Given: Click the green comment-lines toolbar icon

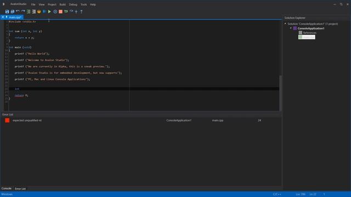Looking at the screenshot, I should tap(29, 11).
